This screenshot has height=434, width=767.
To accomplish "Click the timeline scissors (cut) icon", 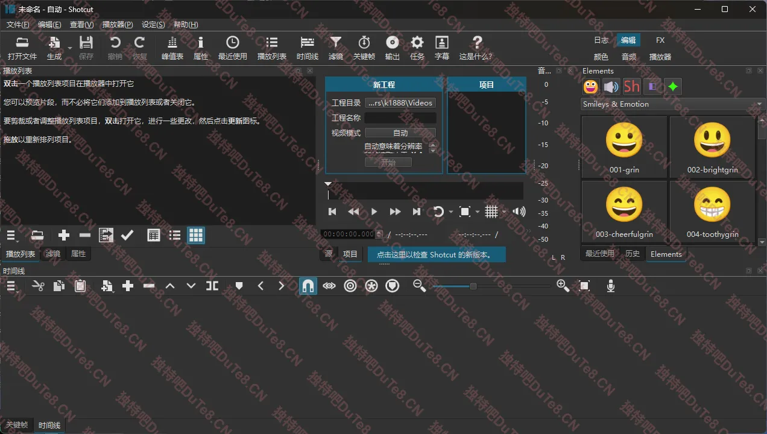I will [x=38, y=286].
